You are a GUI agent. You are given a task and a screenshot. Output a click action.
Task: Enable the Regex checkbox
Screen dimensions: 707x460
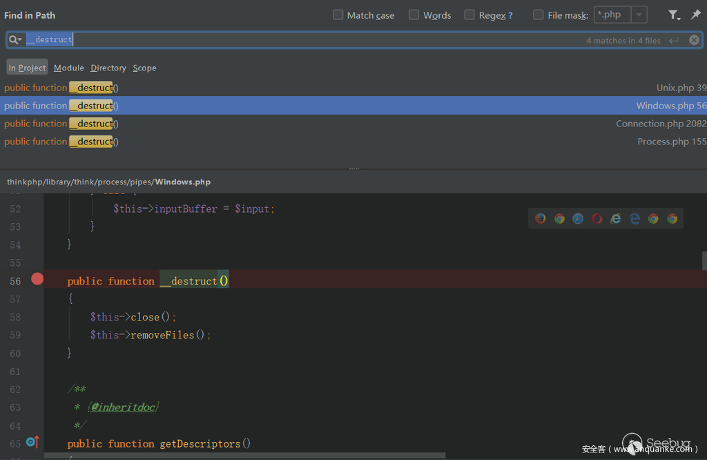tap(469, 15)
